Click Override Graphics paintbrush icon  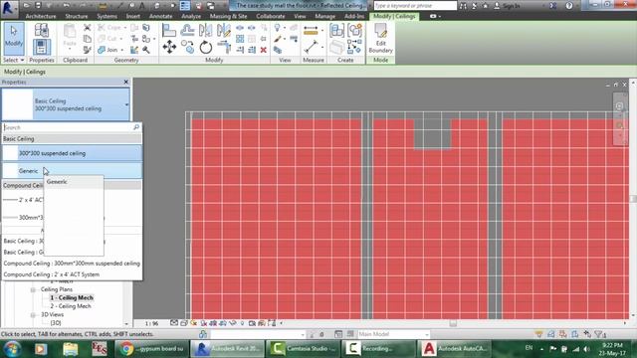click(x=277, y=39)
